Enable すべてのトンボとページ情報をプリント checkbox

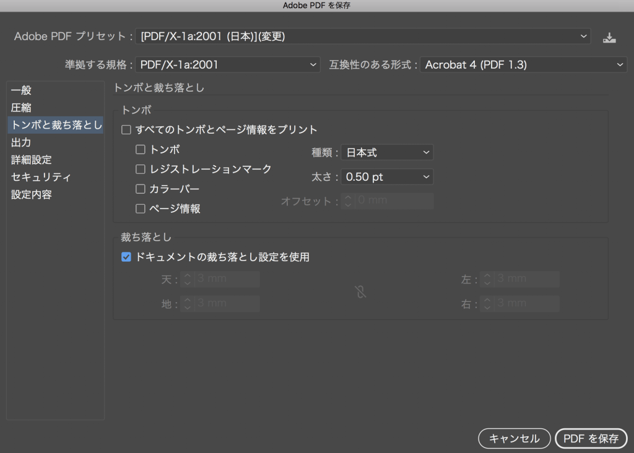click(x=126, y=130)
